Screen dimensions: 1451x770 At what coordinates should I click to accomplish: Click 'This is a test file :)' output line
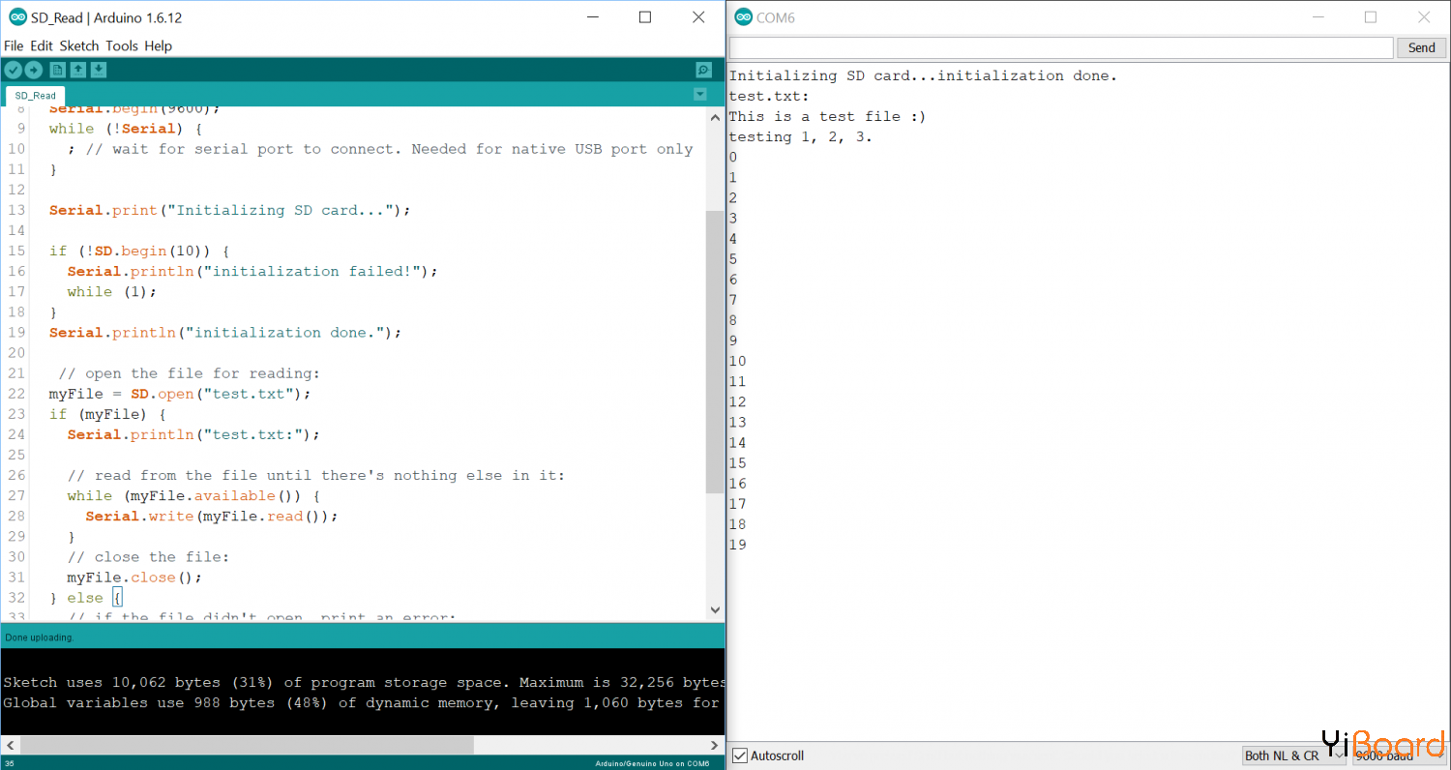tap(827, 116)
